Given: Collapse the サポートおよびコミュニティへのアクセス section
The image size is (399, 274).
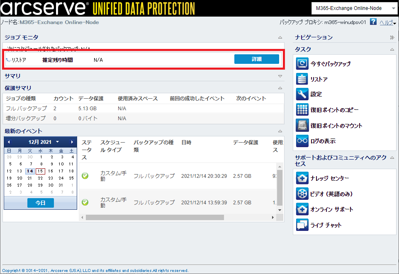Looking at the screenshot, I should pos(392,158).
